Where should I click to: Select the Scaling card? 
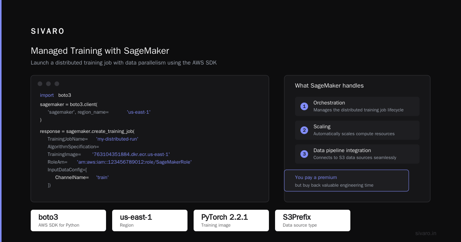[x=357, y=130]
